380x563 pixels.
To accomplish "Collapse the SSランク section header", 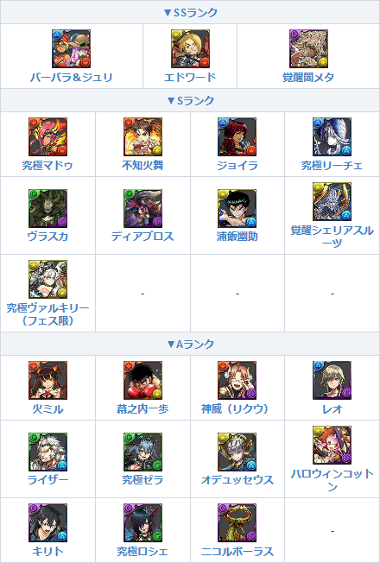I will point(190,13).
